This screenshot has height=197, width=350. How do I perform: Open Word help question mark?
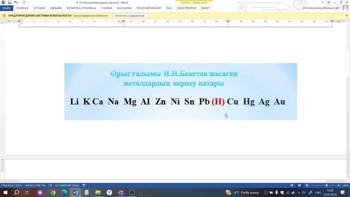(x=323, y=2)
